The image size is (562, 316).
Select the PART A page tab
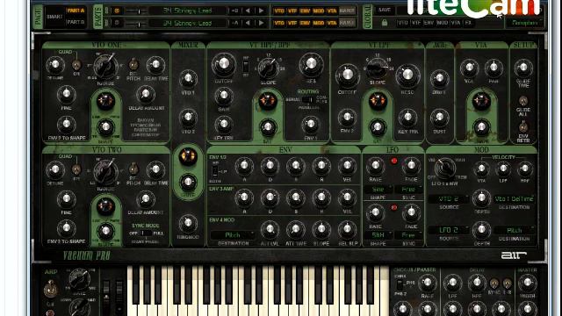(x=76, y=11)
